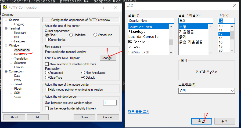Expand the SSH tree node
The height and width of the screenshot is (128, 241).
click(11, 93)
